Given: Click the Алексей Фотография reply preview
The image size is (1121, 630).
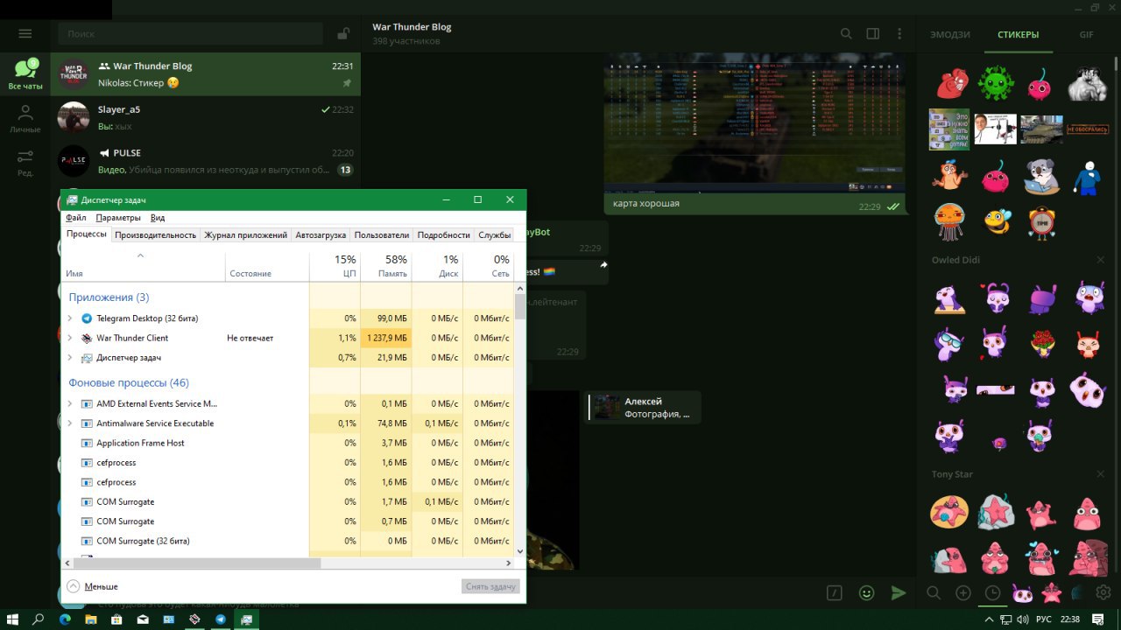Looking at the screenshot, I should [644, 407].
